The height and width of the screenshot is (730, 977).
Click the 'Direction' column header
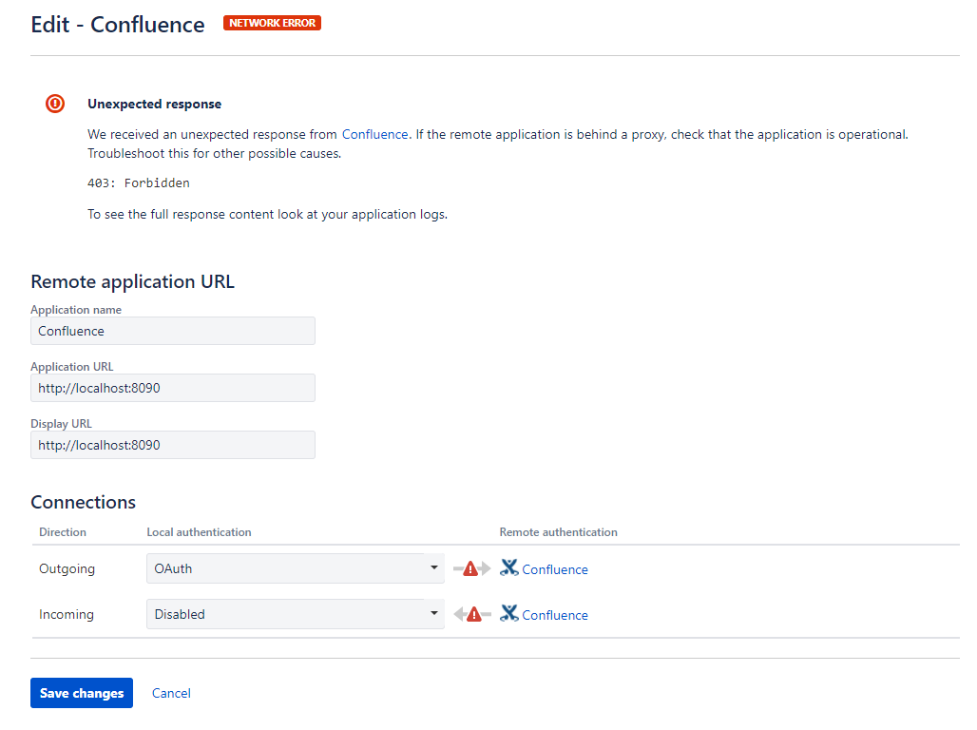[x=63, y=532]
